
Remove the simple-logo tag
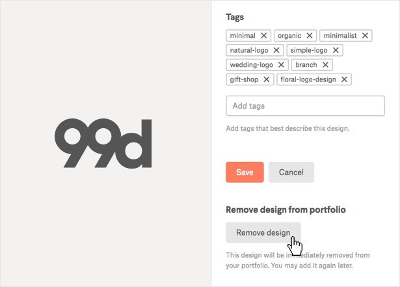pos(336,50)
